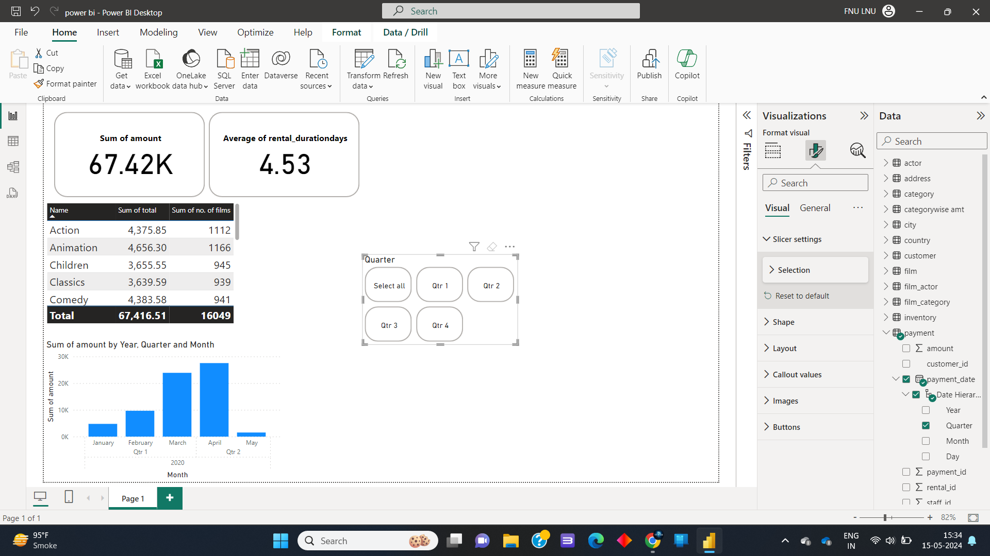Add a new report page
This screenshot has height=556, width=990.
pyautogui.click(x=170, y=498)
